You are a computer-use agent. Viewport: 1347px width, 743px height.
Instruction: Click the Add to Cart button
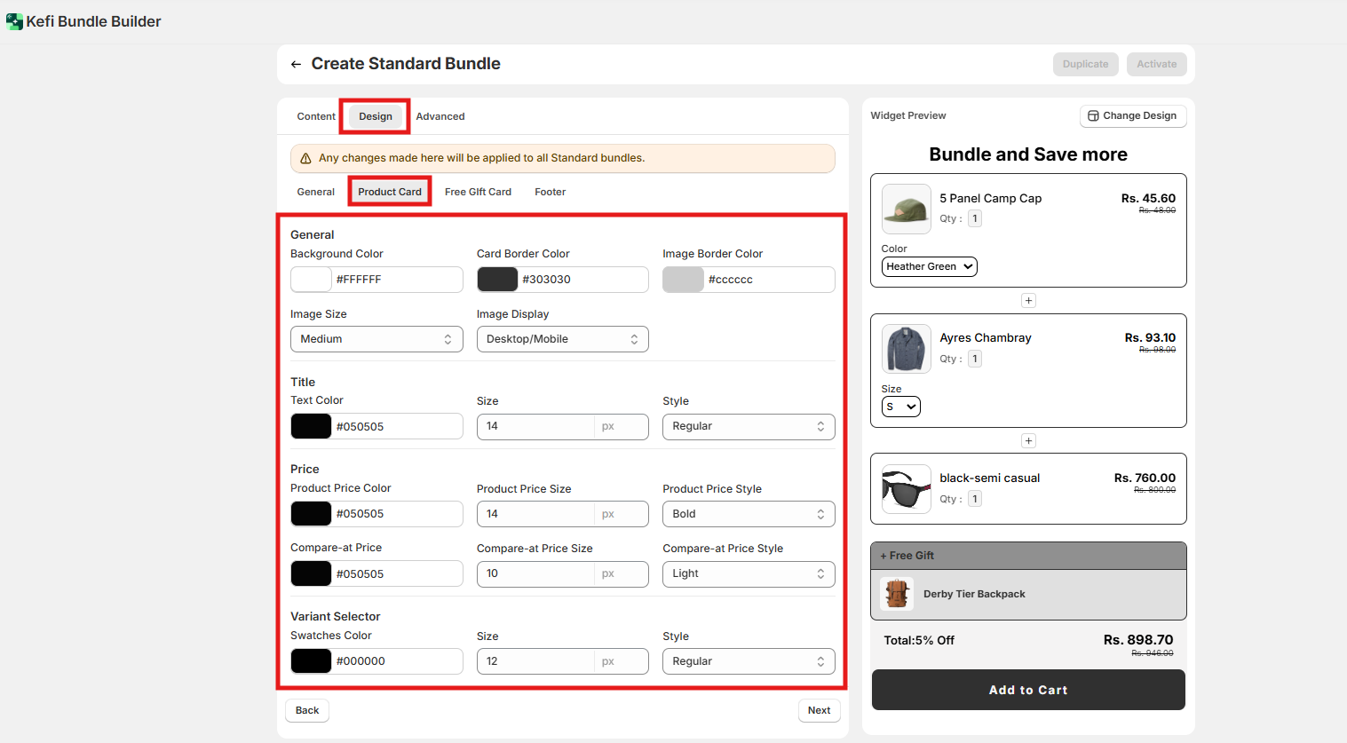coord(1028,690)
